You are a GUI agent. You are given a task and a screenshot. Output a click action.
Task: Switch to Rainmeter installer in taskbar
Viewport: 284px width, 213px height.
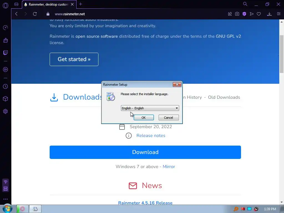[35, 209]
